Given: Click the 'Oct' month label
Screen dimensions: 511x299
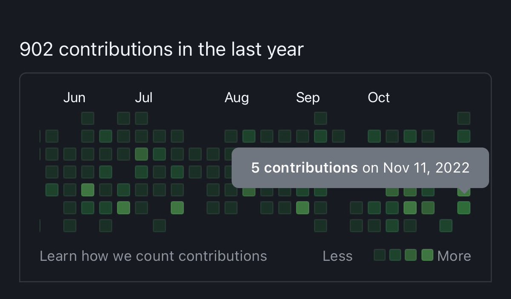Looking at the screenshot, I should tap(379, 98).
